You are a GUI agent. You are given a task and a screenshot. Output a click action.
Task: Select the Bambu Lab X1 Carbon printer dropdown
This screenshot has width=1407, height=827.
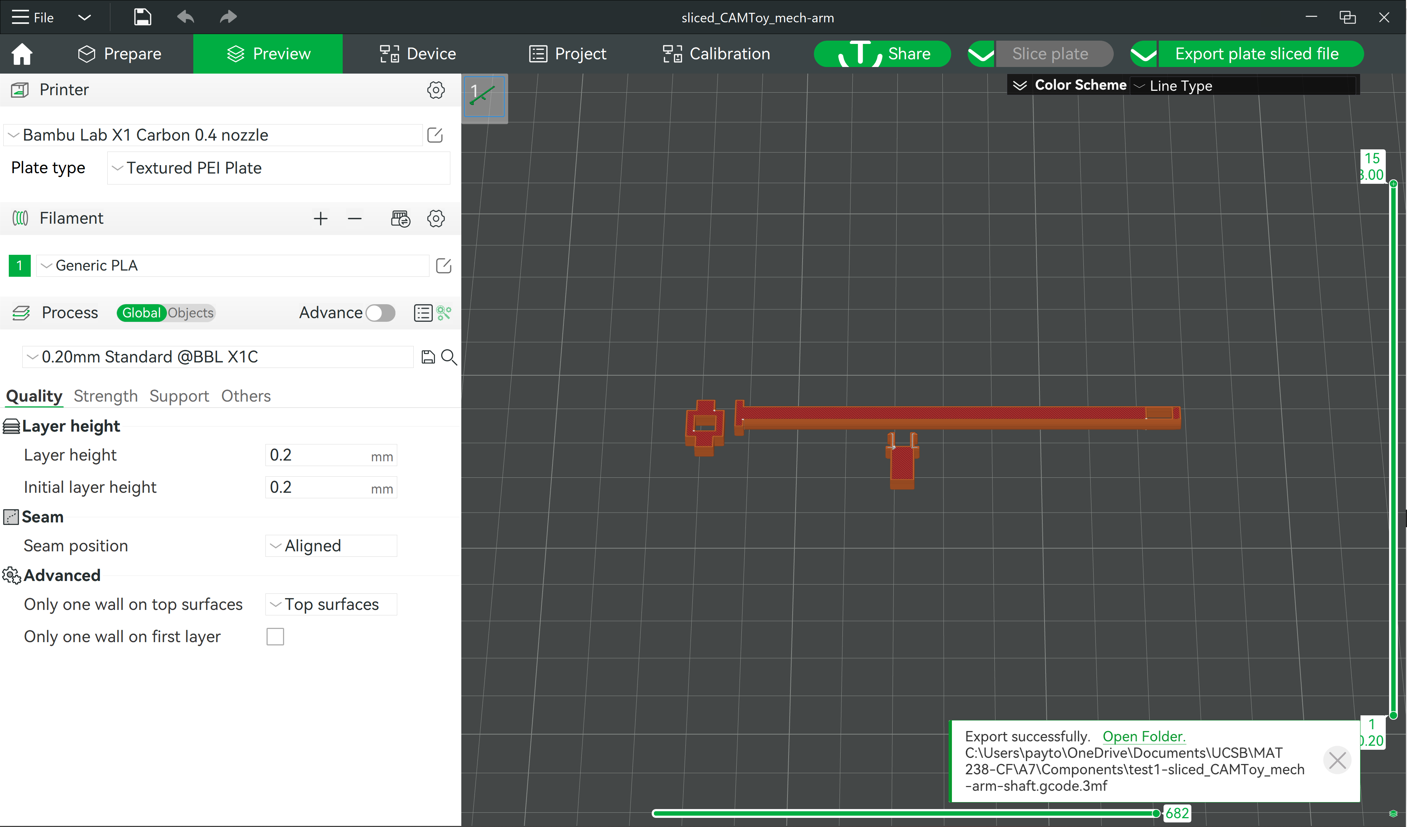(213, 135)
